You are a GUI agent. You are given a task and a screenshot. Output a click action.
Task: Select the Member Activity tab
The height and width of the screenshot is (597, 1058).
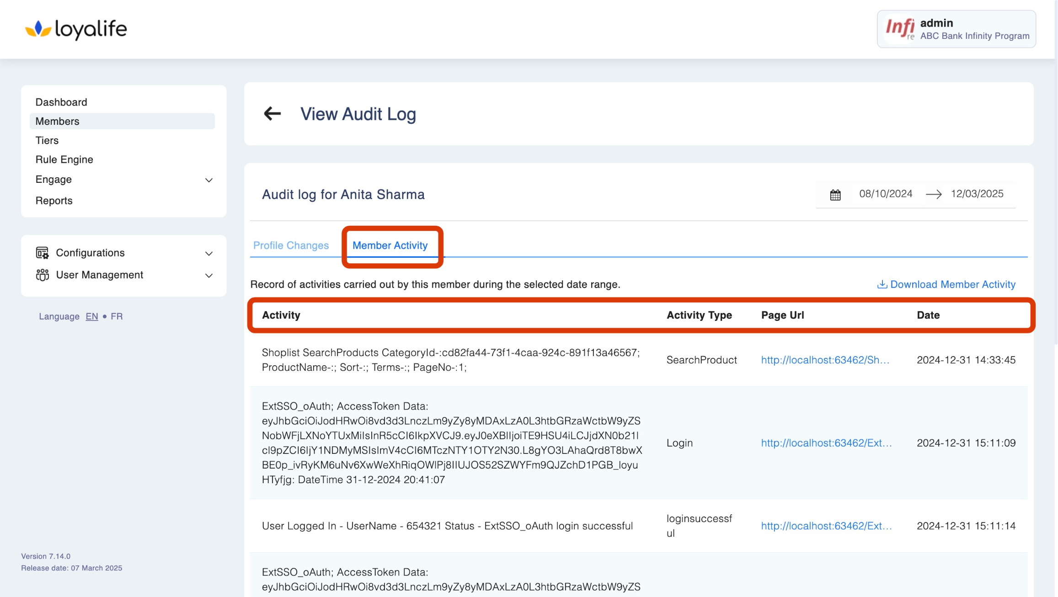click(390, 245)
